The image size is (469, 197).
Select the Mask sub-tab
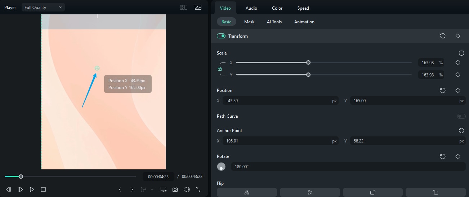[x=249, y=22]
